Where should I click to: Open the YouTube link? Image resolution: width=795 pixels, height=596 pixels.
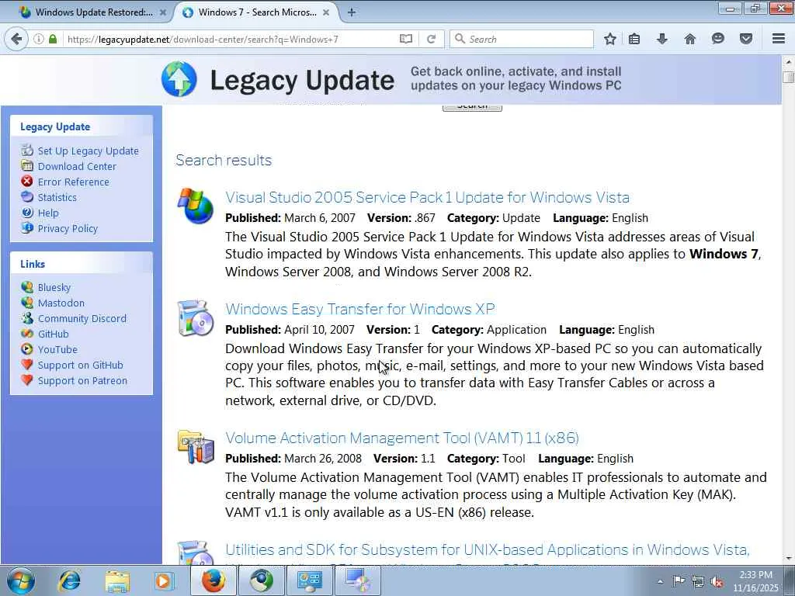pyautogui.click(x=57, y=350)
